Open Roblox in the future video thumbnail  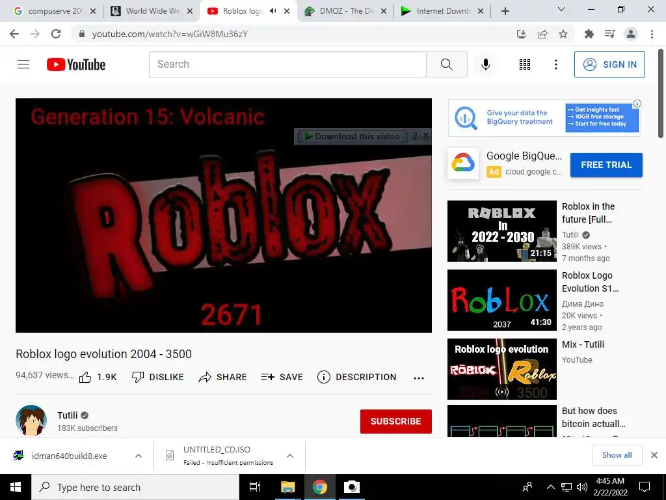click(501, 231)
